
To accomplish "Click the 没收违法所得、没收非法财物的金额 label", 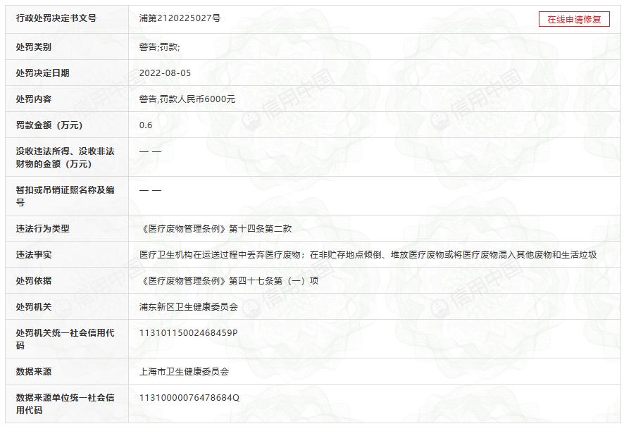I will 63,156.
